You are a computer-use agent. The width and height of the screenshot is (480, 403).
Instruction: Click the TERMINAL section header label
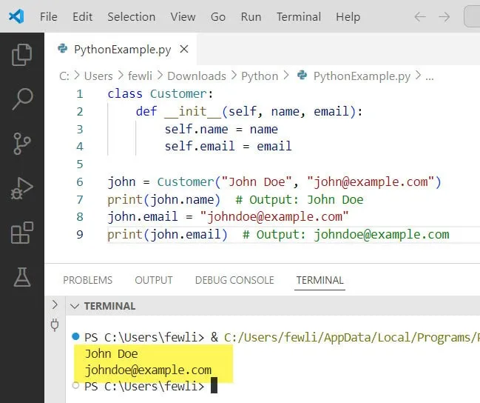click(110, 306)
